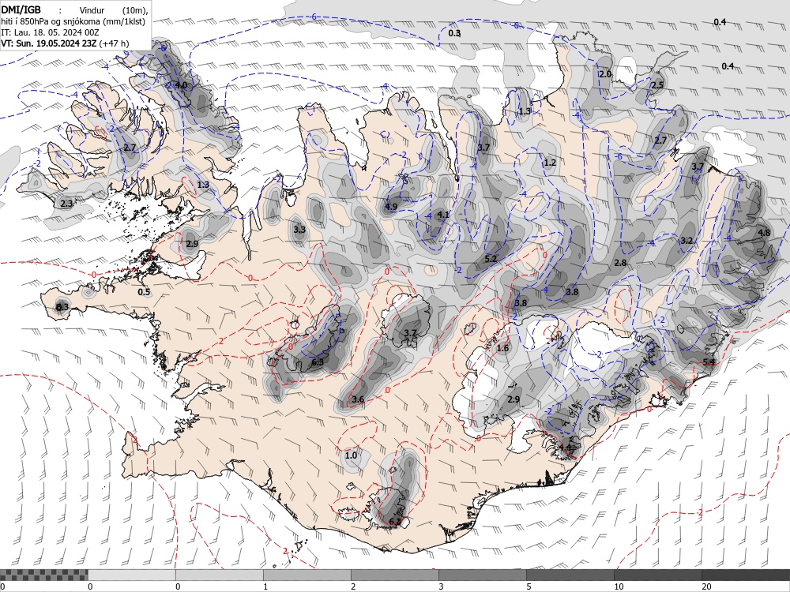Image resolution: width=790 pixels, height=592 pixels.
Task: Click the 2.8 snowfall value
Action: pyautogui.click(x=620, y=262)
